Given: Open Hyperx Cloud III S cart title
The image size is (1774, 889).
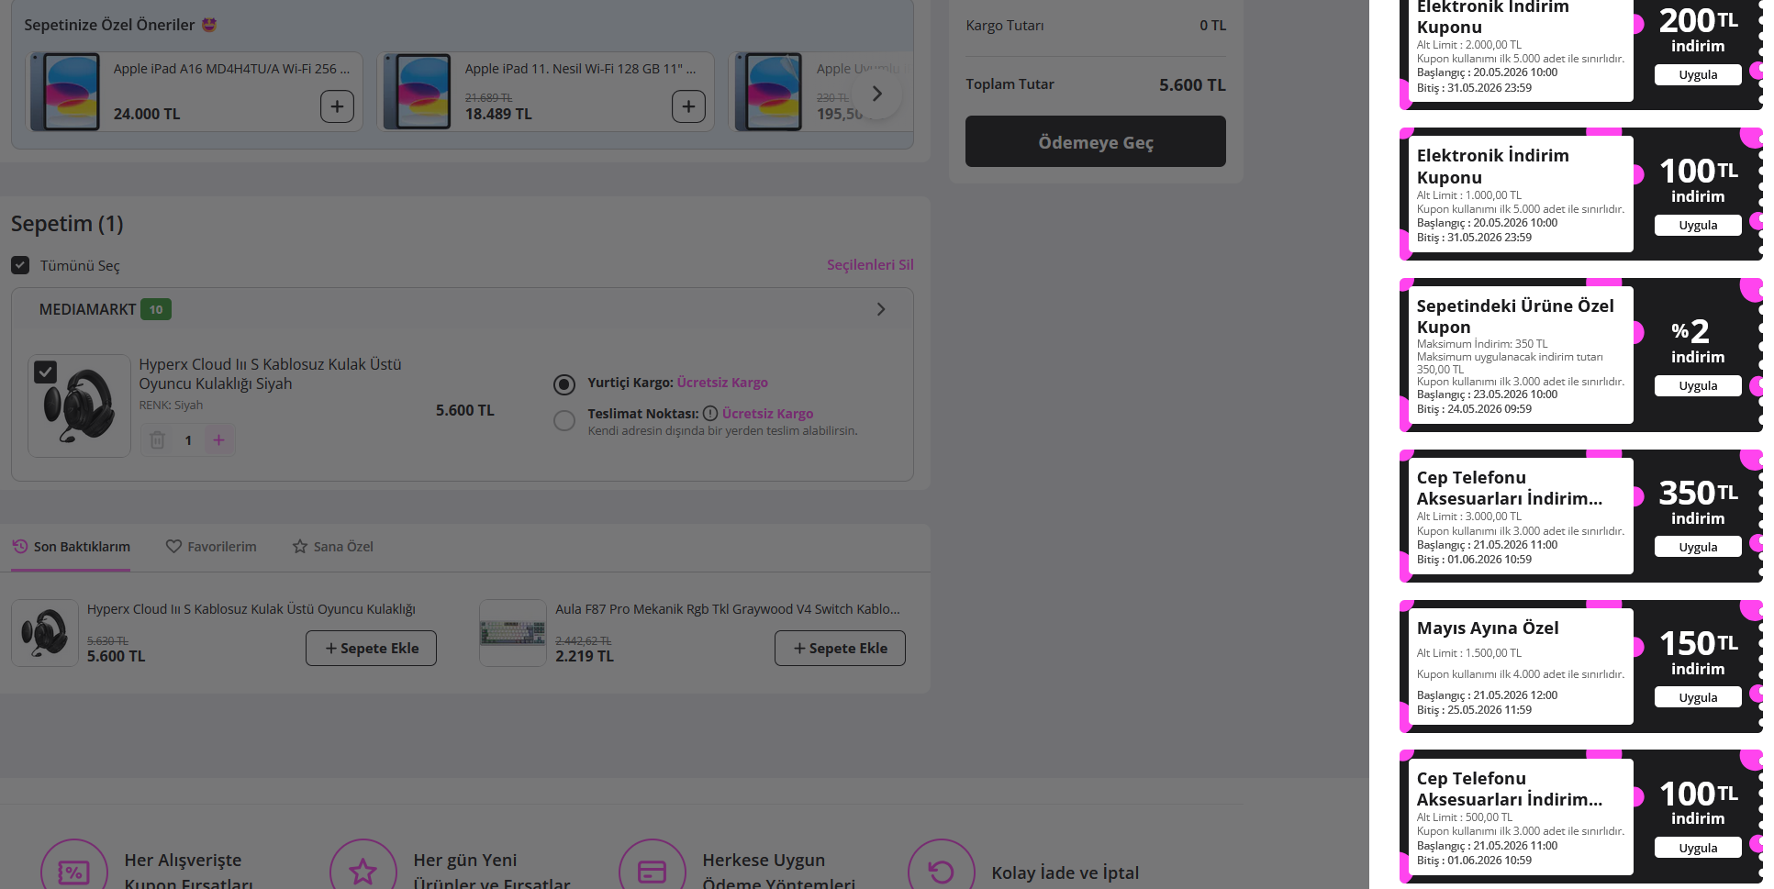Looking at the screenshot, I should coord(270,374).
